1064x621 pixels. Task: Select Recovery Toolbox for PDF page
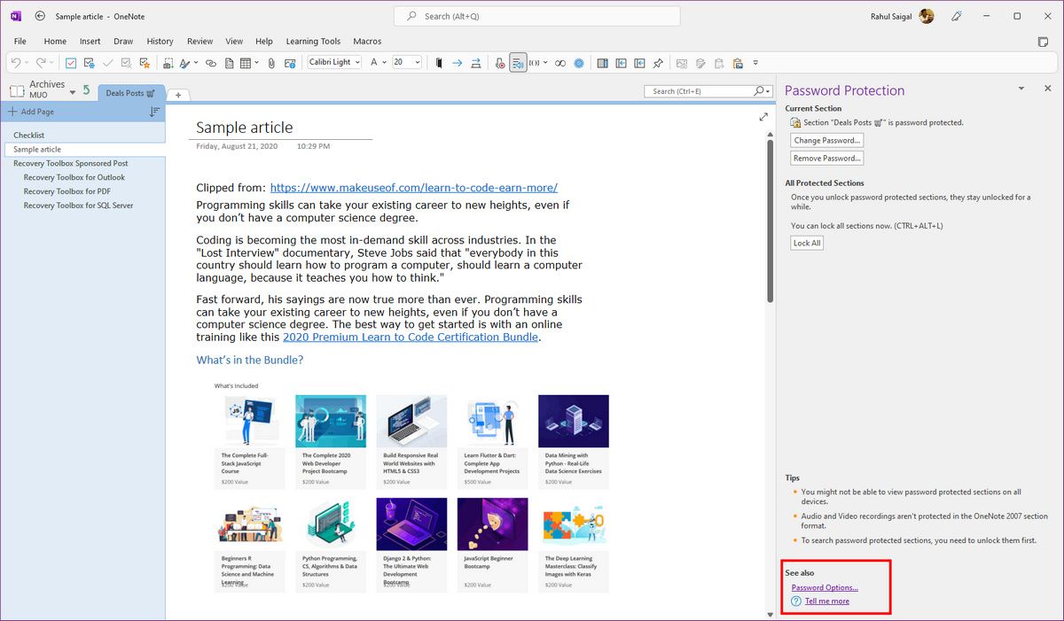pyautogui.click(x=67, y=191)
